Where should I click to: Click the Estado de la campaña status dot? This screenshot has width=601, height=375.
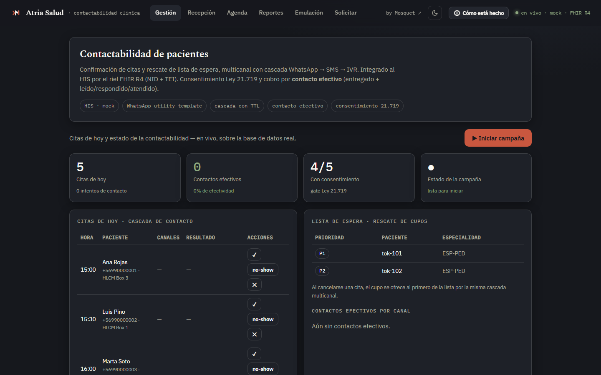431,167
